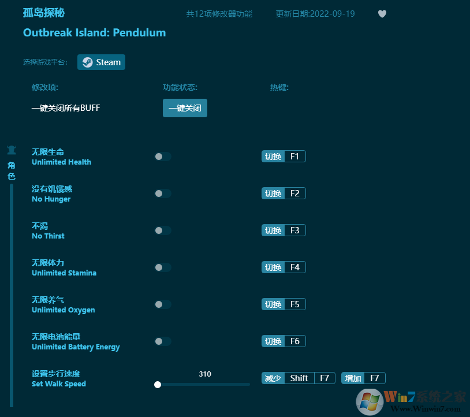Click the character silhouette icon in left sidebar
This screenshot has width=470, height=417.
(x=11, y=148)
